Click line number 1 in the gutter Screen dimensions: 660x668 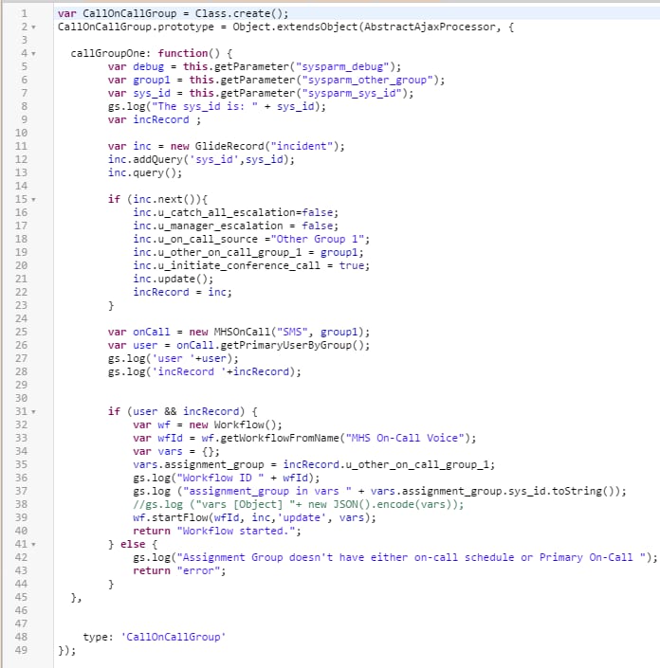click(24, 13)
